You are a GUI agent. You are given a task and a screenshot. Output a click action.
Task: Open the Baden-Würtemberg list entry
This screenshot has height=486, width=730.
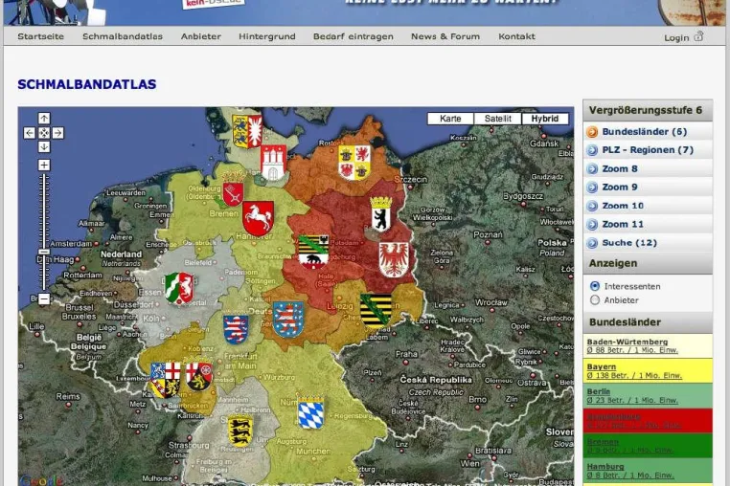tap(648, 345)
